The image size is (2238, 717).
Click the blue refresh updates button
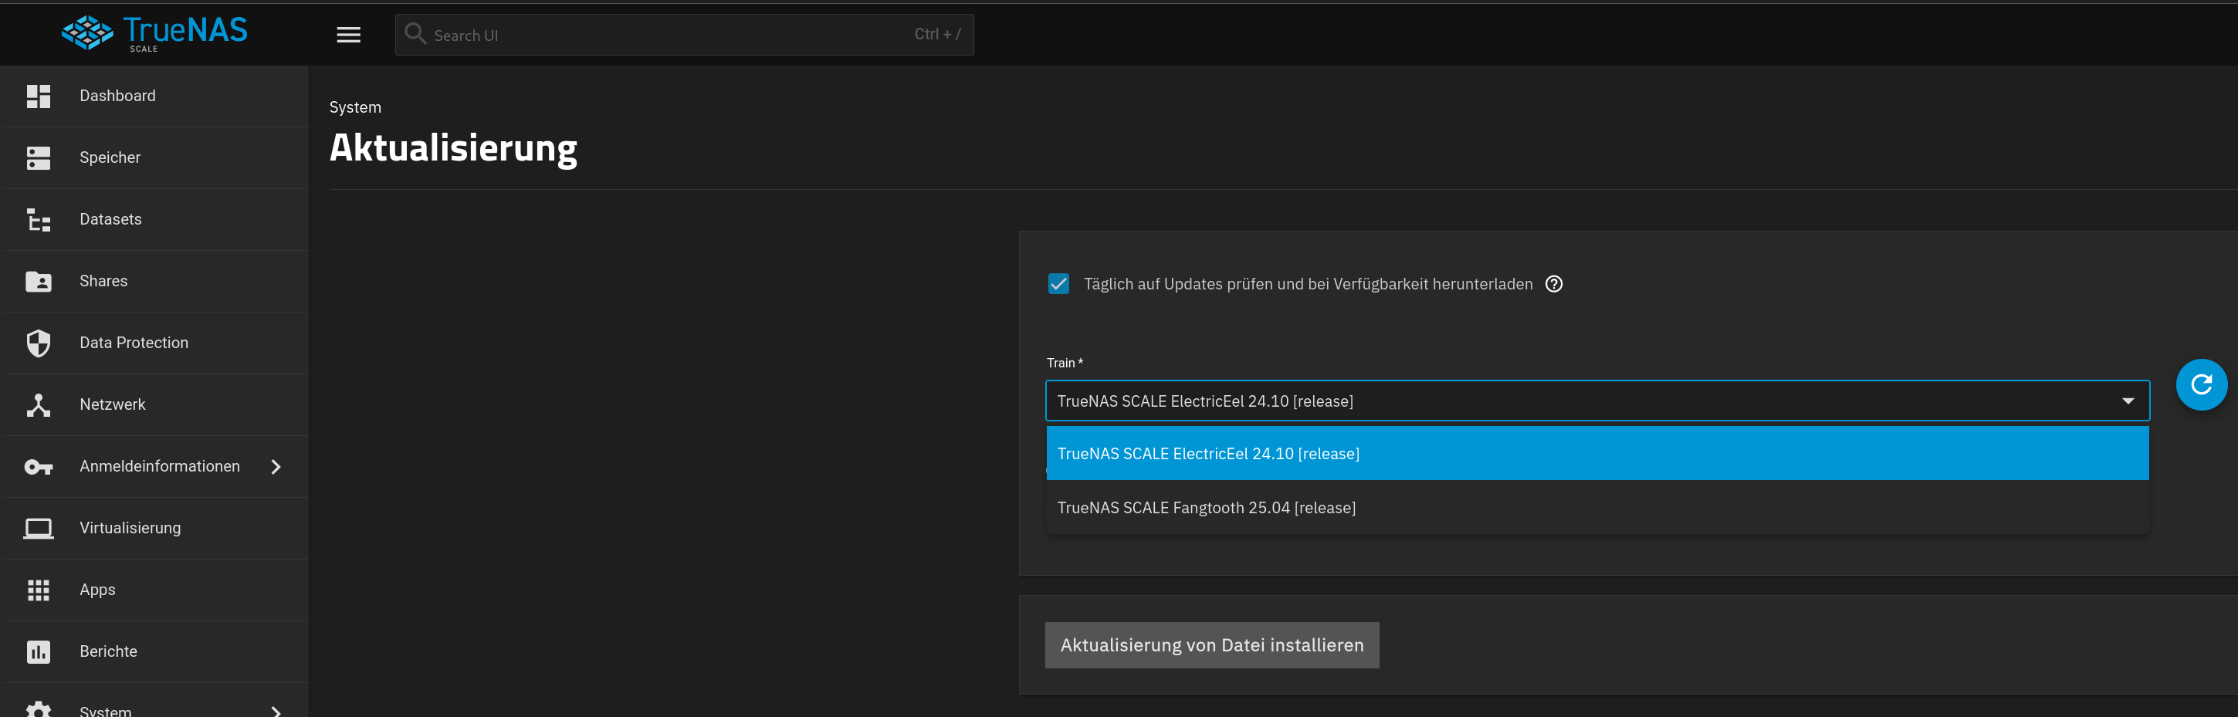[x=2201, y=384]
